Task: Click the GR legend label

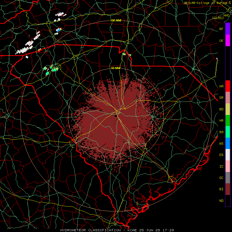Action: click(x=221, y=98)
